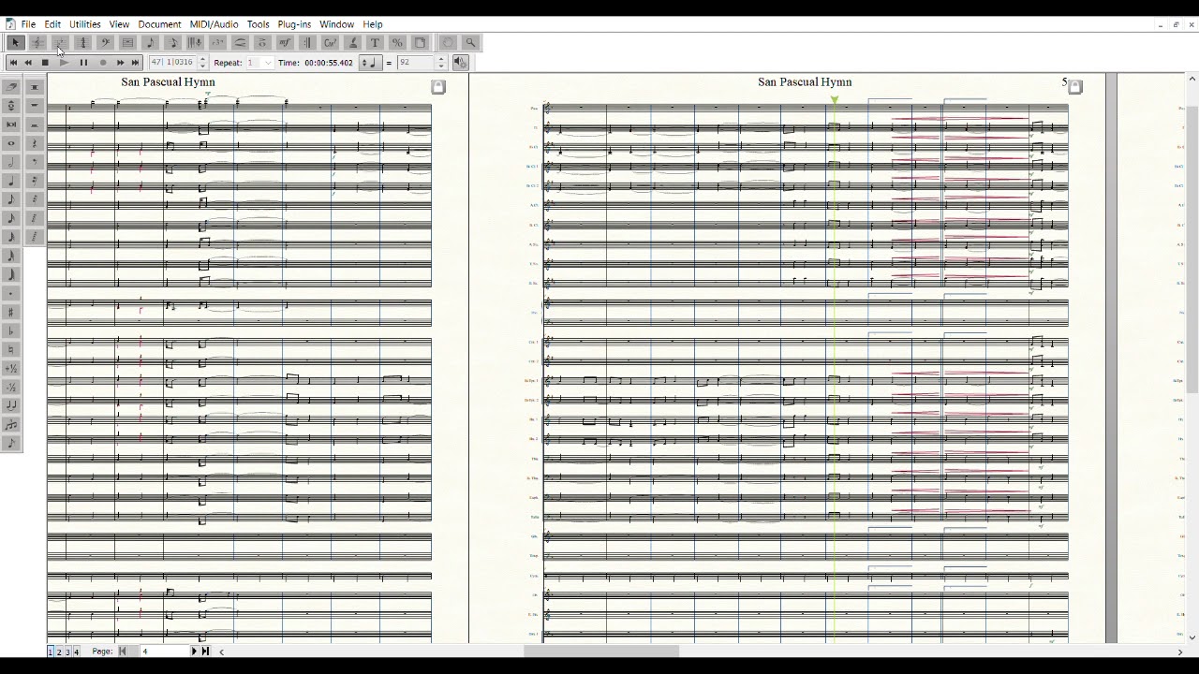1199x674 pixels.
Task: Switch to layer 1
Action: coord(51,652)
